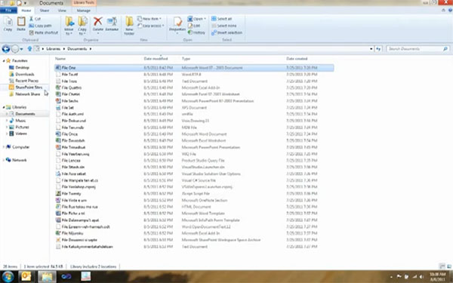The height and width of the screenshot is (283, 453).
Task: Select the File One Word document
Action: pyautogui.click(x=194, y=68)
